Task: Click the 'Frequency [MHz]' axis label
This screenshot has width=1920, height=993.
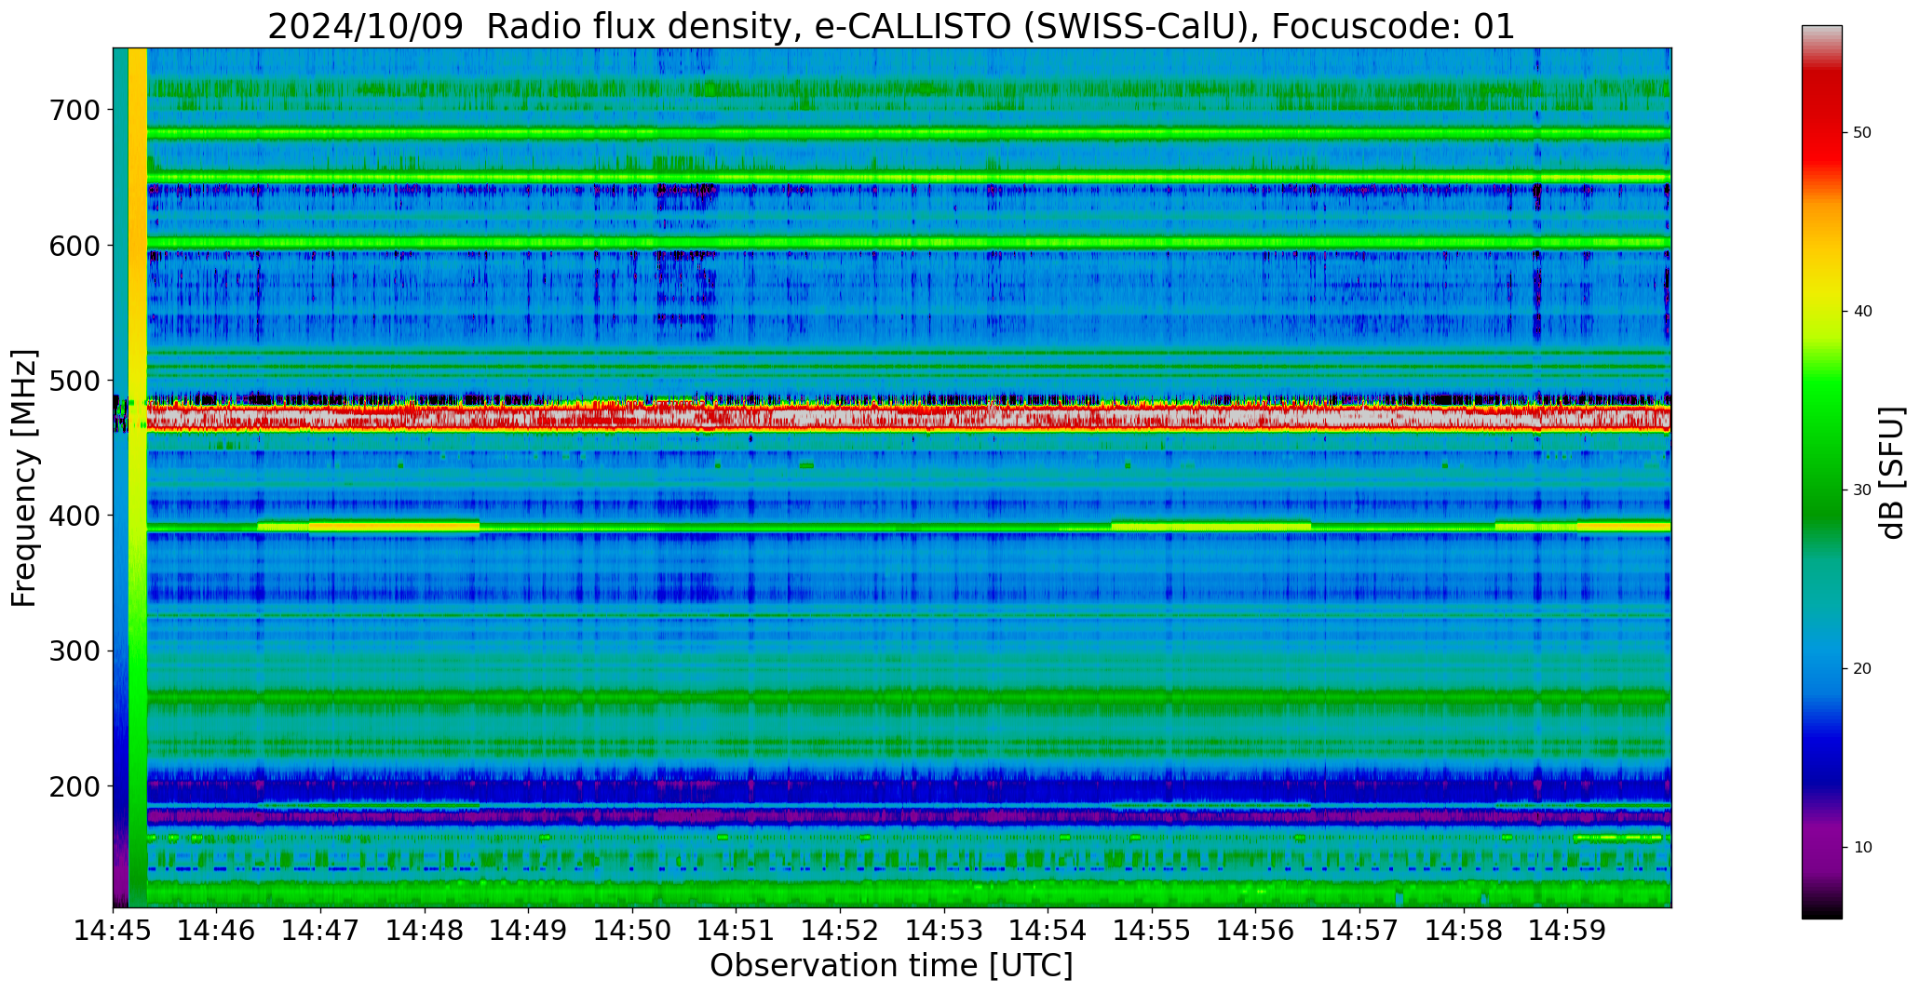Action: 25,477
